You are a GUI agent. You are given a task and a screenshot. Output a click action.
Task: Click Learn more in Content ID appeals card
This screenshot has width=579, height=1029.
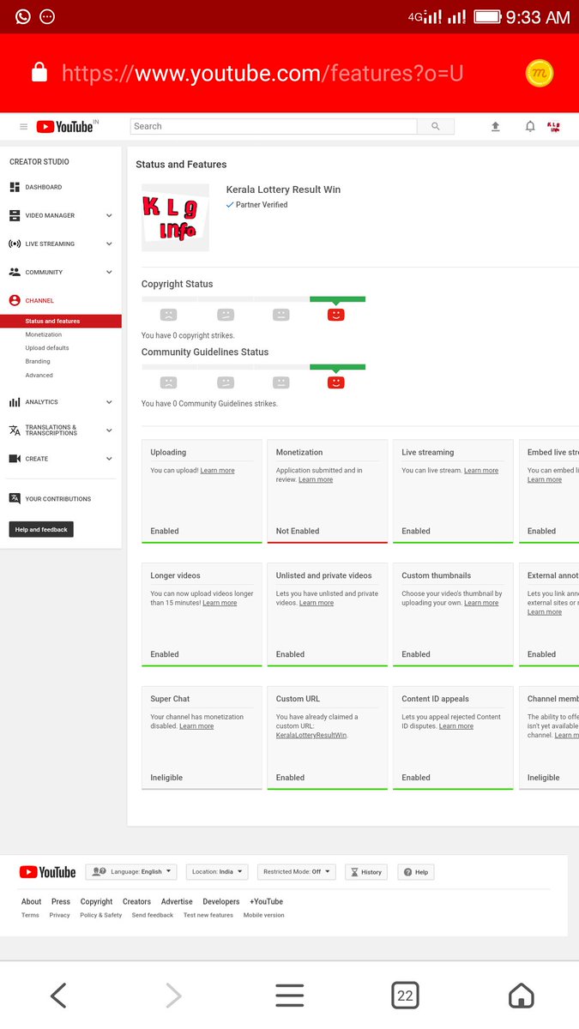coord(456,726)
